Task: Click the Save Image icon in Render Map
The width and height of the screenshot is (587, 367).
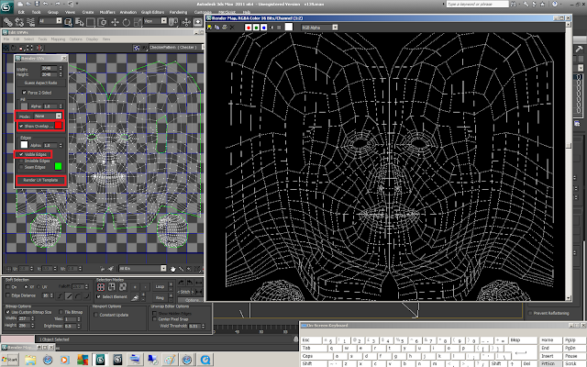Action: [210, 27]
